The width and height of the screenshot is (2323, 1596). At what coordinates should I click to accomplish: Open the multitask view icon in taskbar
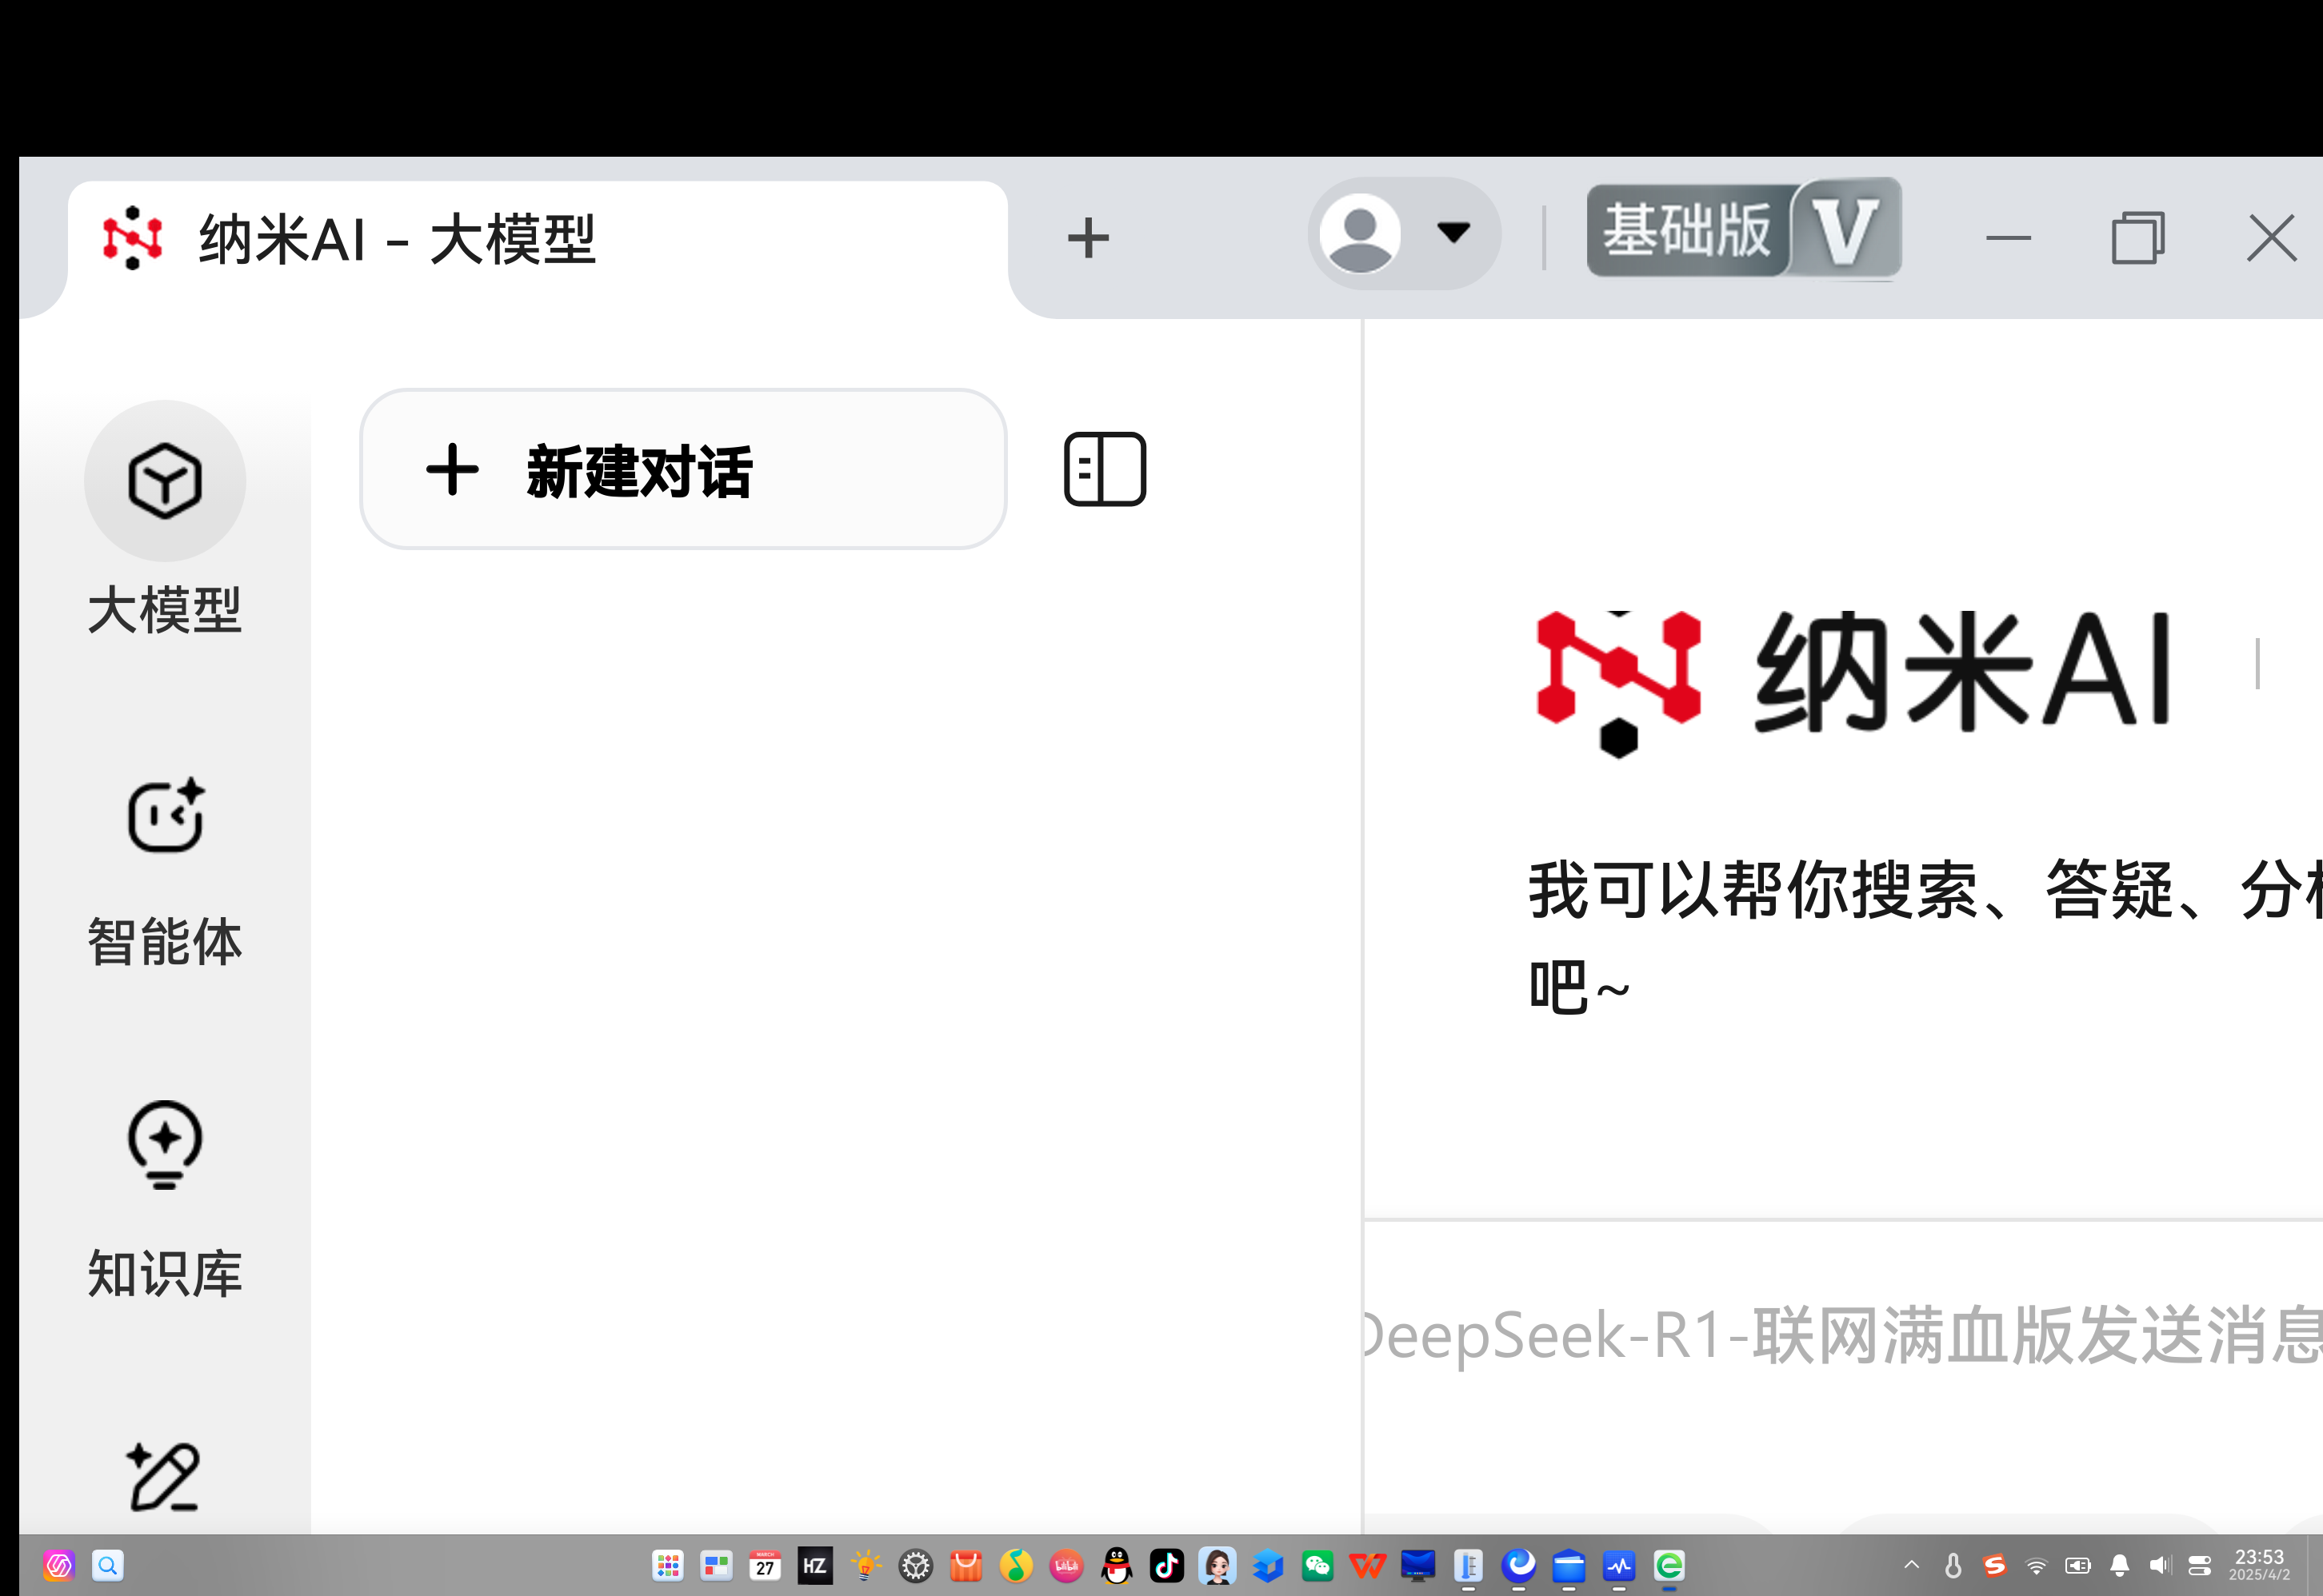pyautogui.click(x=716, y=1565)
